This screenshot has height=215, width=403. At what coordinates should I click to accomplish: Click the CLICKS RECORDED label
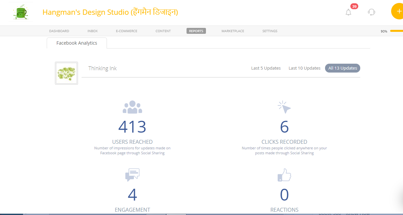(284, 142)
